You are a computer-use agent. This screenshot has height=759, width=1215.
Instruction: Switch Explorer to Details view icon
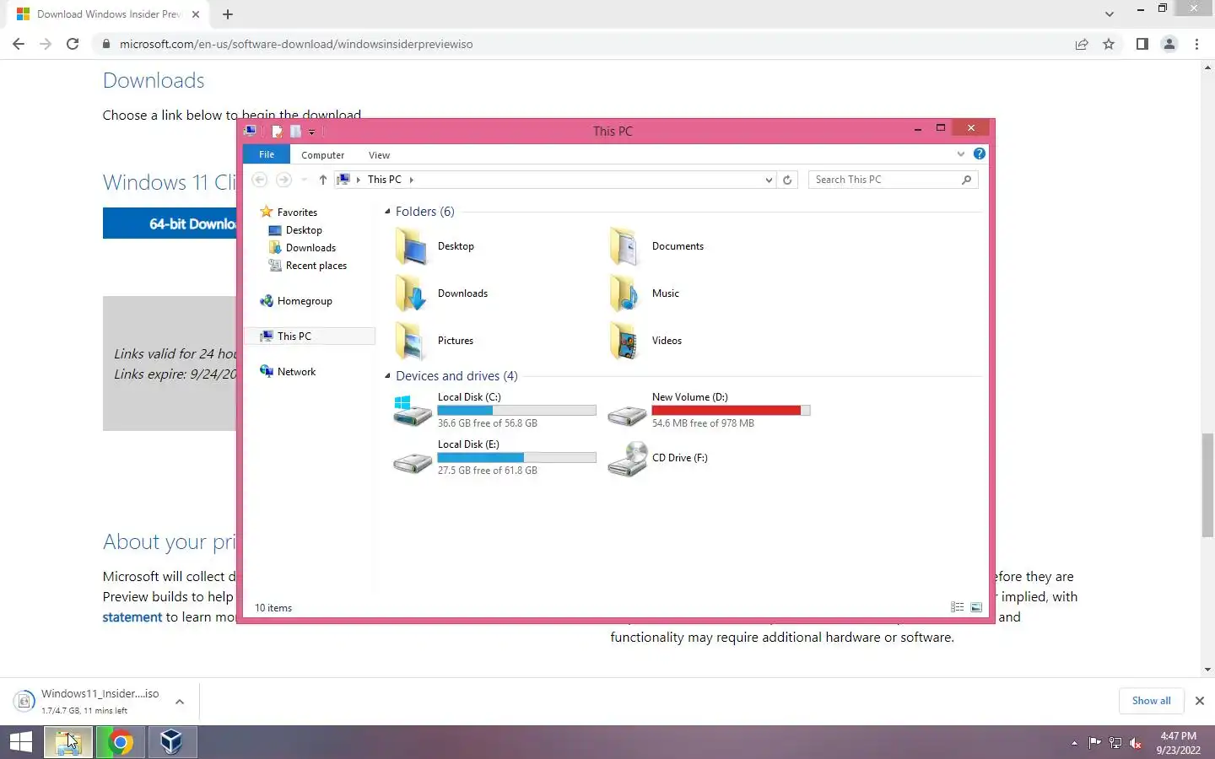pyautogui.click(x=957, y=607)
